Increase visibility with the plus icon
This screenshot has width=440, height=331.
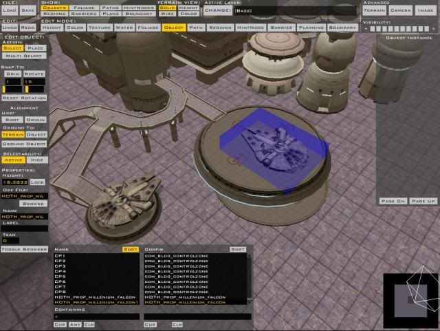tap(434, 29)
